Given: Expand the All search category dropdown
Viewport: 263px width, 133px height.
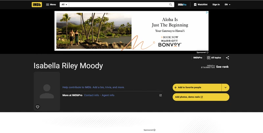Looking at the screenshot, I should point(64,5).
